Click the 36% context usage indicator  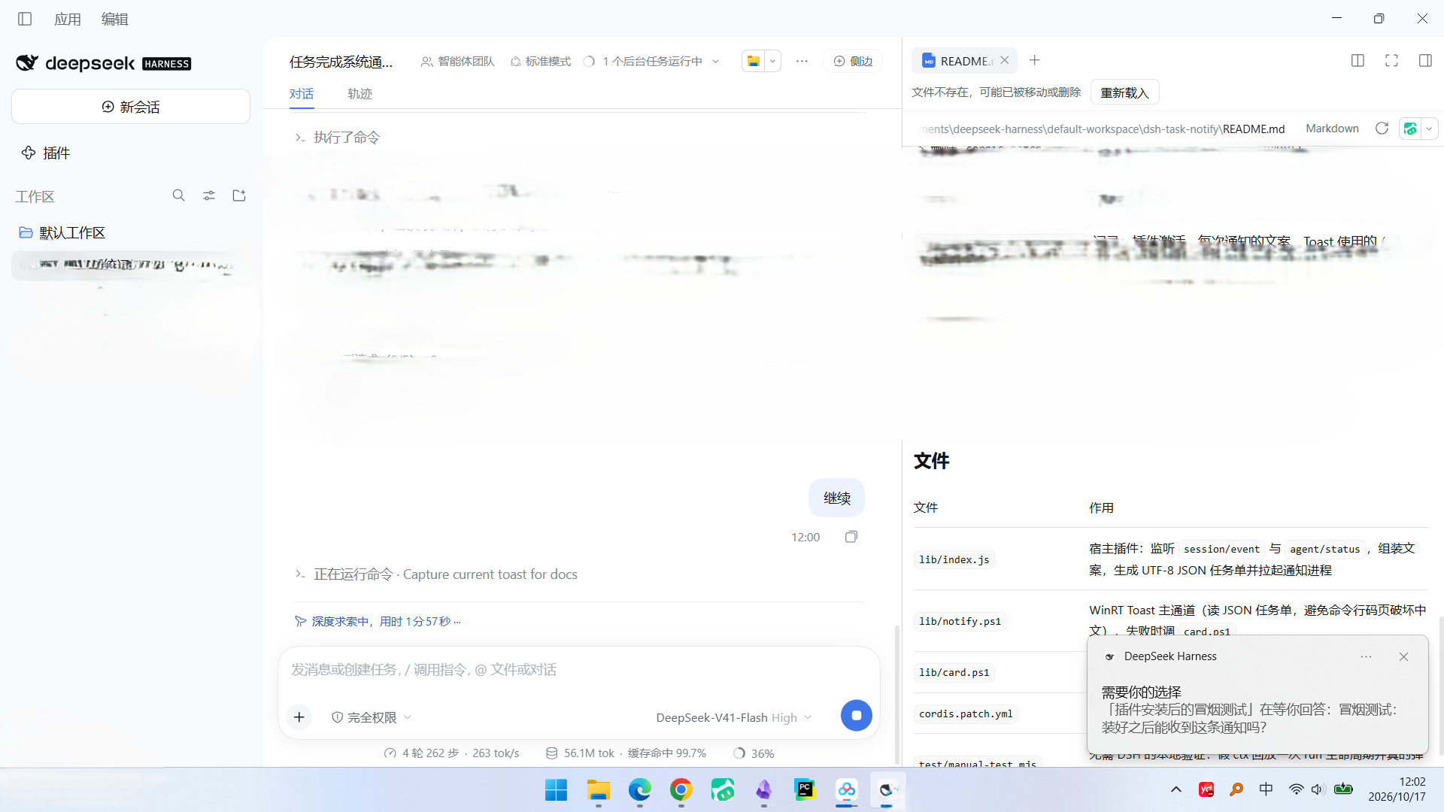coord(754,753)
